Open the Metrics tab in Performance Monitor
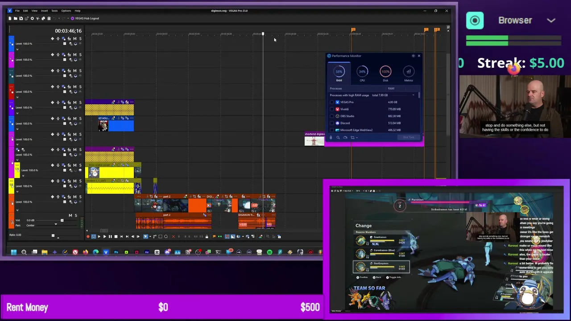This screenshot has height=321, width=571. coord(409,74)
